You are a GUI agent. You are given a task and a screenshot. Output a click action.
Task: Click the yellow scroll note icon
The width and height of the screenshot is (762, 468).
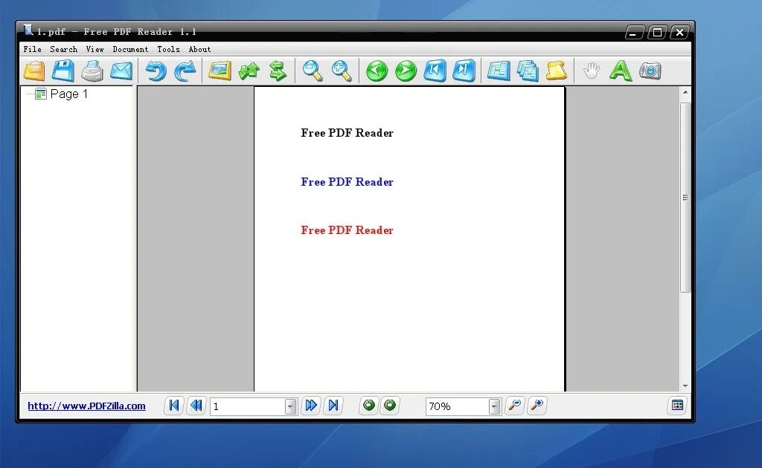[557, 71]
